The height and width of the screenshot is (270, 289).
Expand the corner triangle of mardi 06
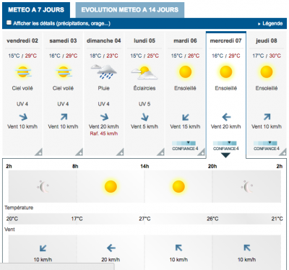(202, 152)
